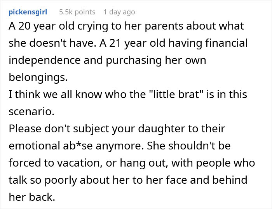Viewport: 272px width, 209px height.
Task: Click the words "She shouldn't be"
Action: (x=189, y=146)
